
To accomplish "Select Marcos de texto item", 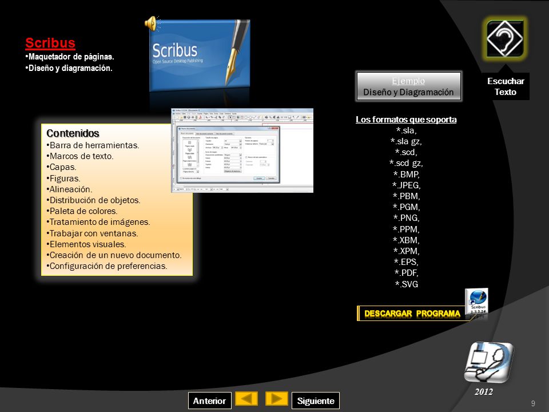I will pyautogui.click(x=80, y=156).
